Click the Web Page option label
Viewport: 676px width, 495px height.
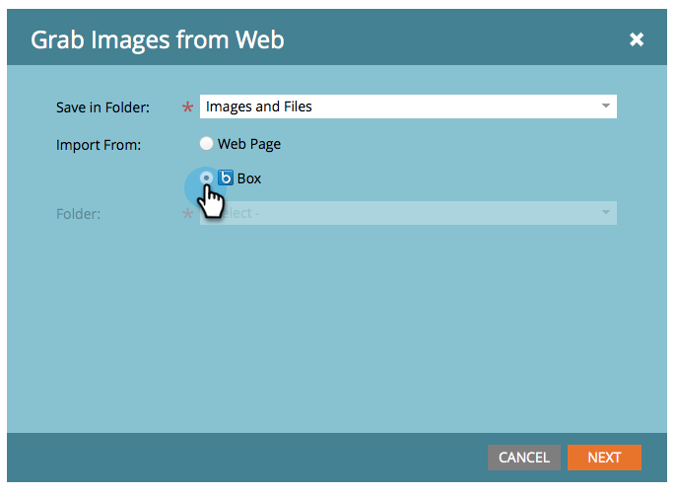[x=249, y=144]
